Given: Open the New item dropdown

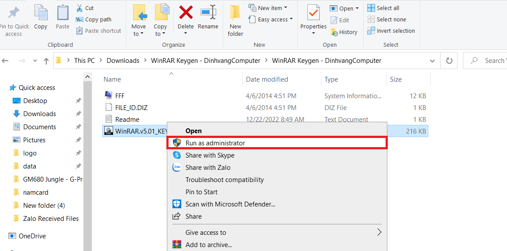Looking at the screenshot, I should click(x=268, y=8).
